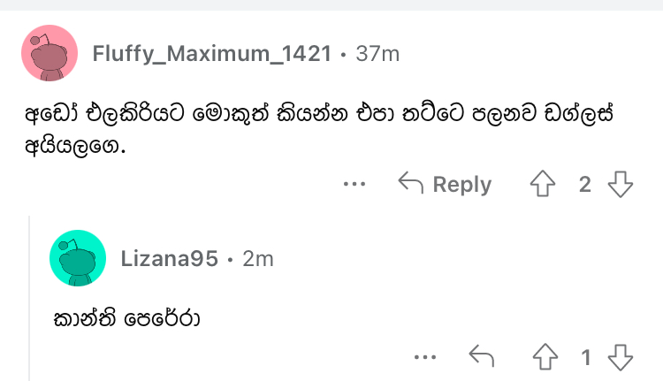663x381 pixels.
Task: Visit the Lizana95 username link
Action: [170, 258]
